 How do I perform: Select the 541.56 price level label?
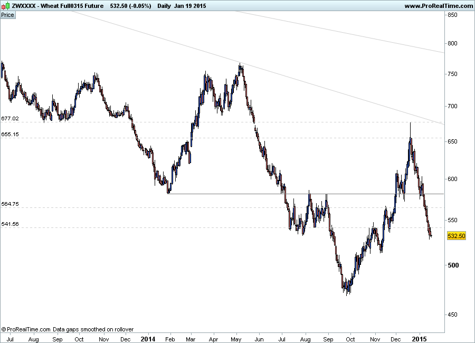[x=10, y=224]
